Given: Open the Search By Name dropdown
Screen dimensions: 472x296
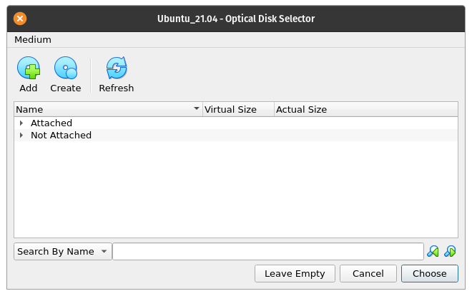Looking at the screenshot, I should [x=62, y=252].
